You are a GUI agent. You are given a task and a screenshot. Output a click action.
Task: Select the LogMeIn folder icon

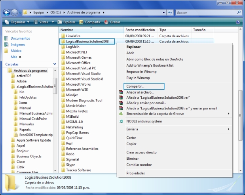(x=63, y=47)
